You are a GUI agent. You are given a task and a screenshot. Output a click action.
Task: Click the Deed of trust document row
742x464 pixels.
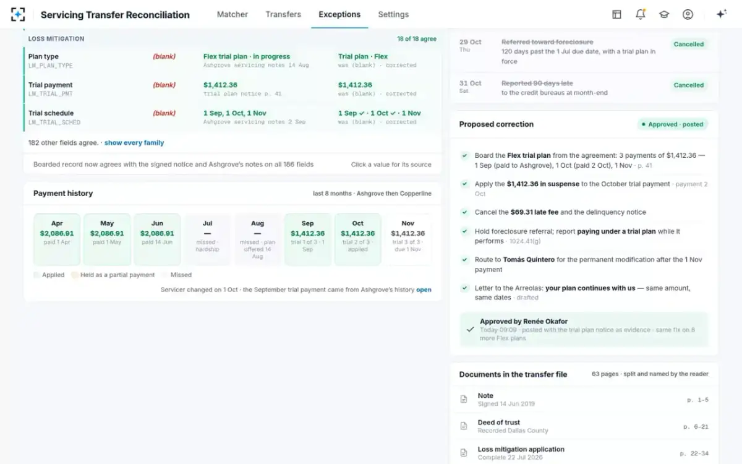[x=584, y=426]
